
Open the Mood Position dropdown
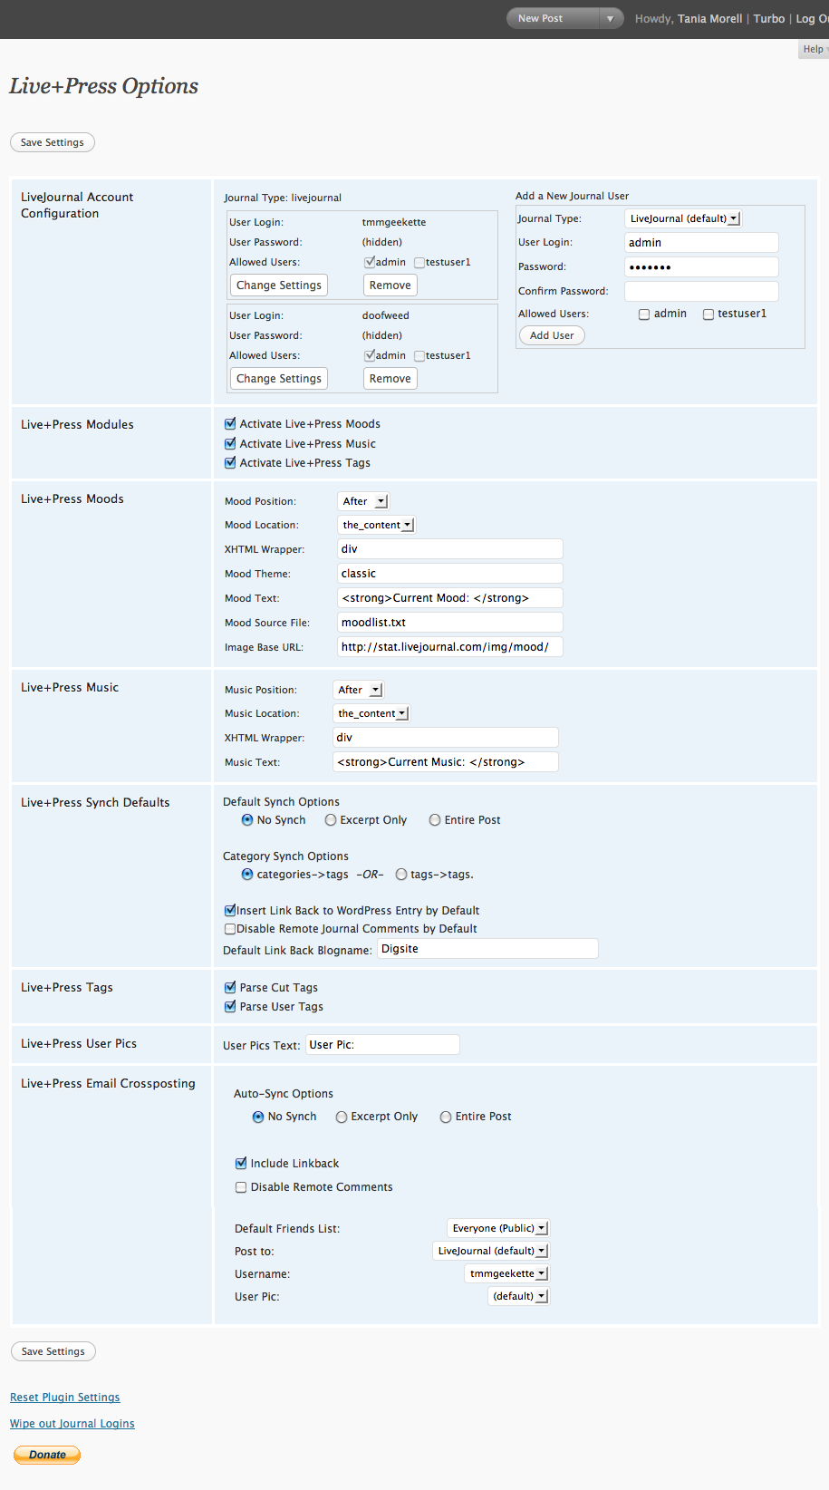coord(363,501)
